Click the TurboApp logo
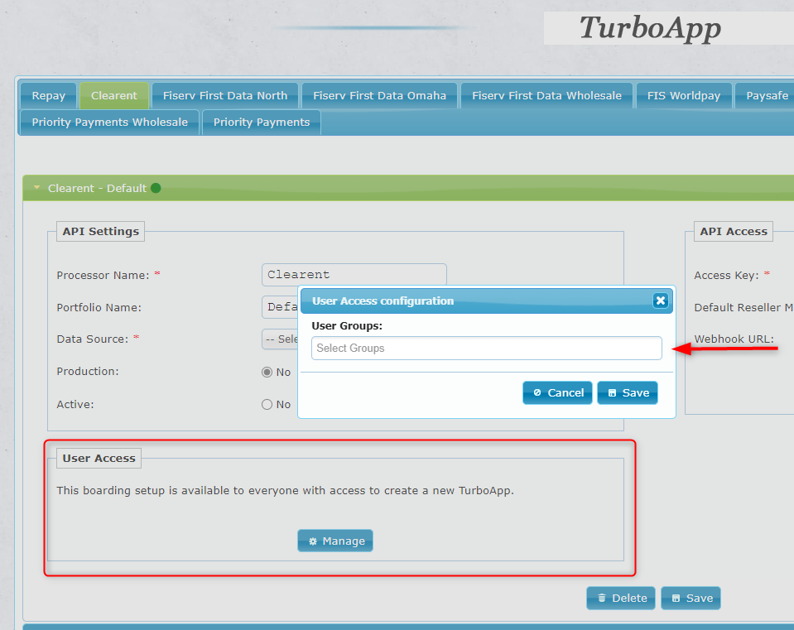Image resolution: width=794 pixels, height=630 pixels. click(x=650, y=28)
